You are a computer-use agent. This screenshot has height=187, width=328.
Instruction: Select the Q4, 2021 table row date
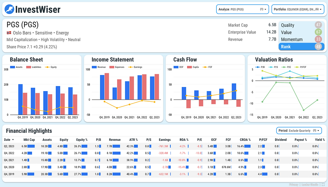(x=9, y=160)
